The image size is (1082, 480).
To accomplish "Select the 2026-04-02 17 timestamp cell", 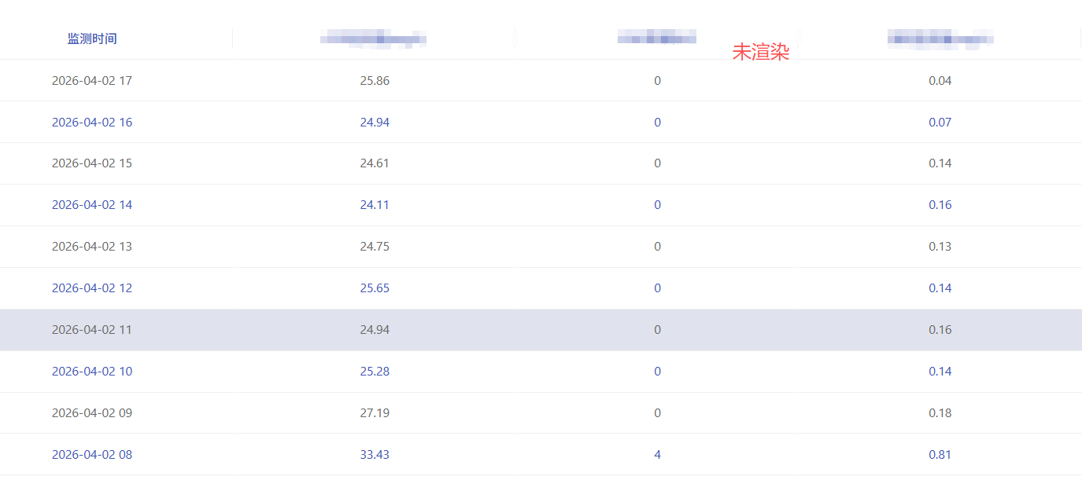I will (92, 80).
